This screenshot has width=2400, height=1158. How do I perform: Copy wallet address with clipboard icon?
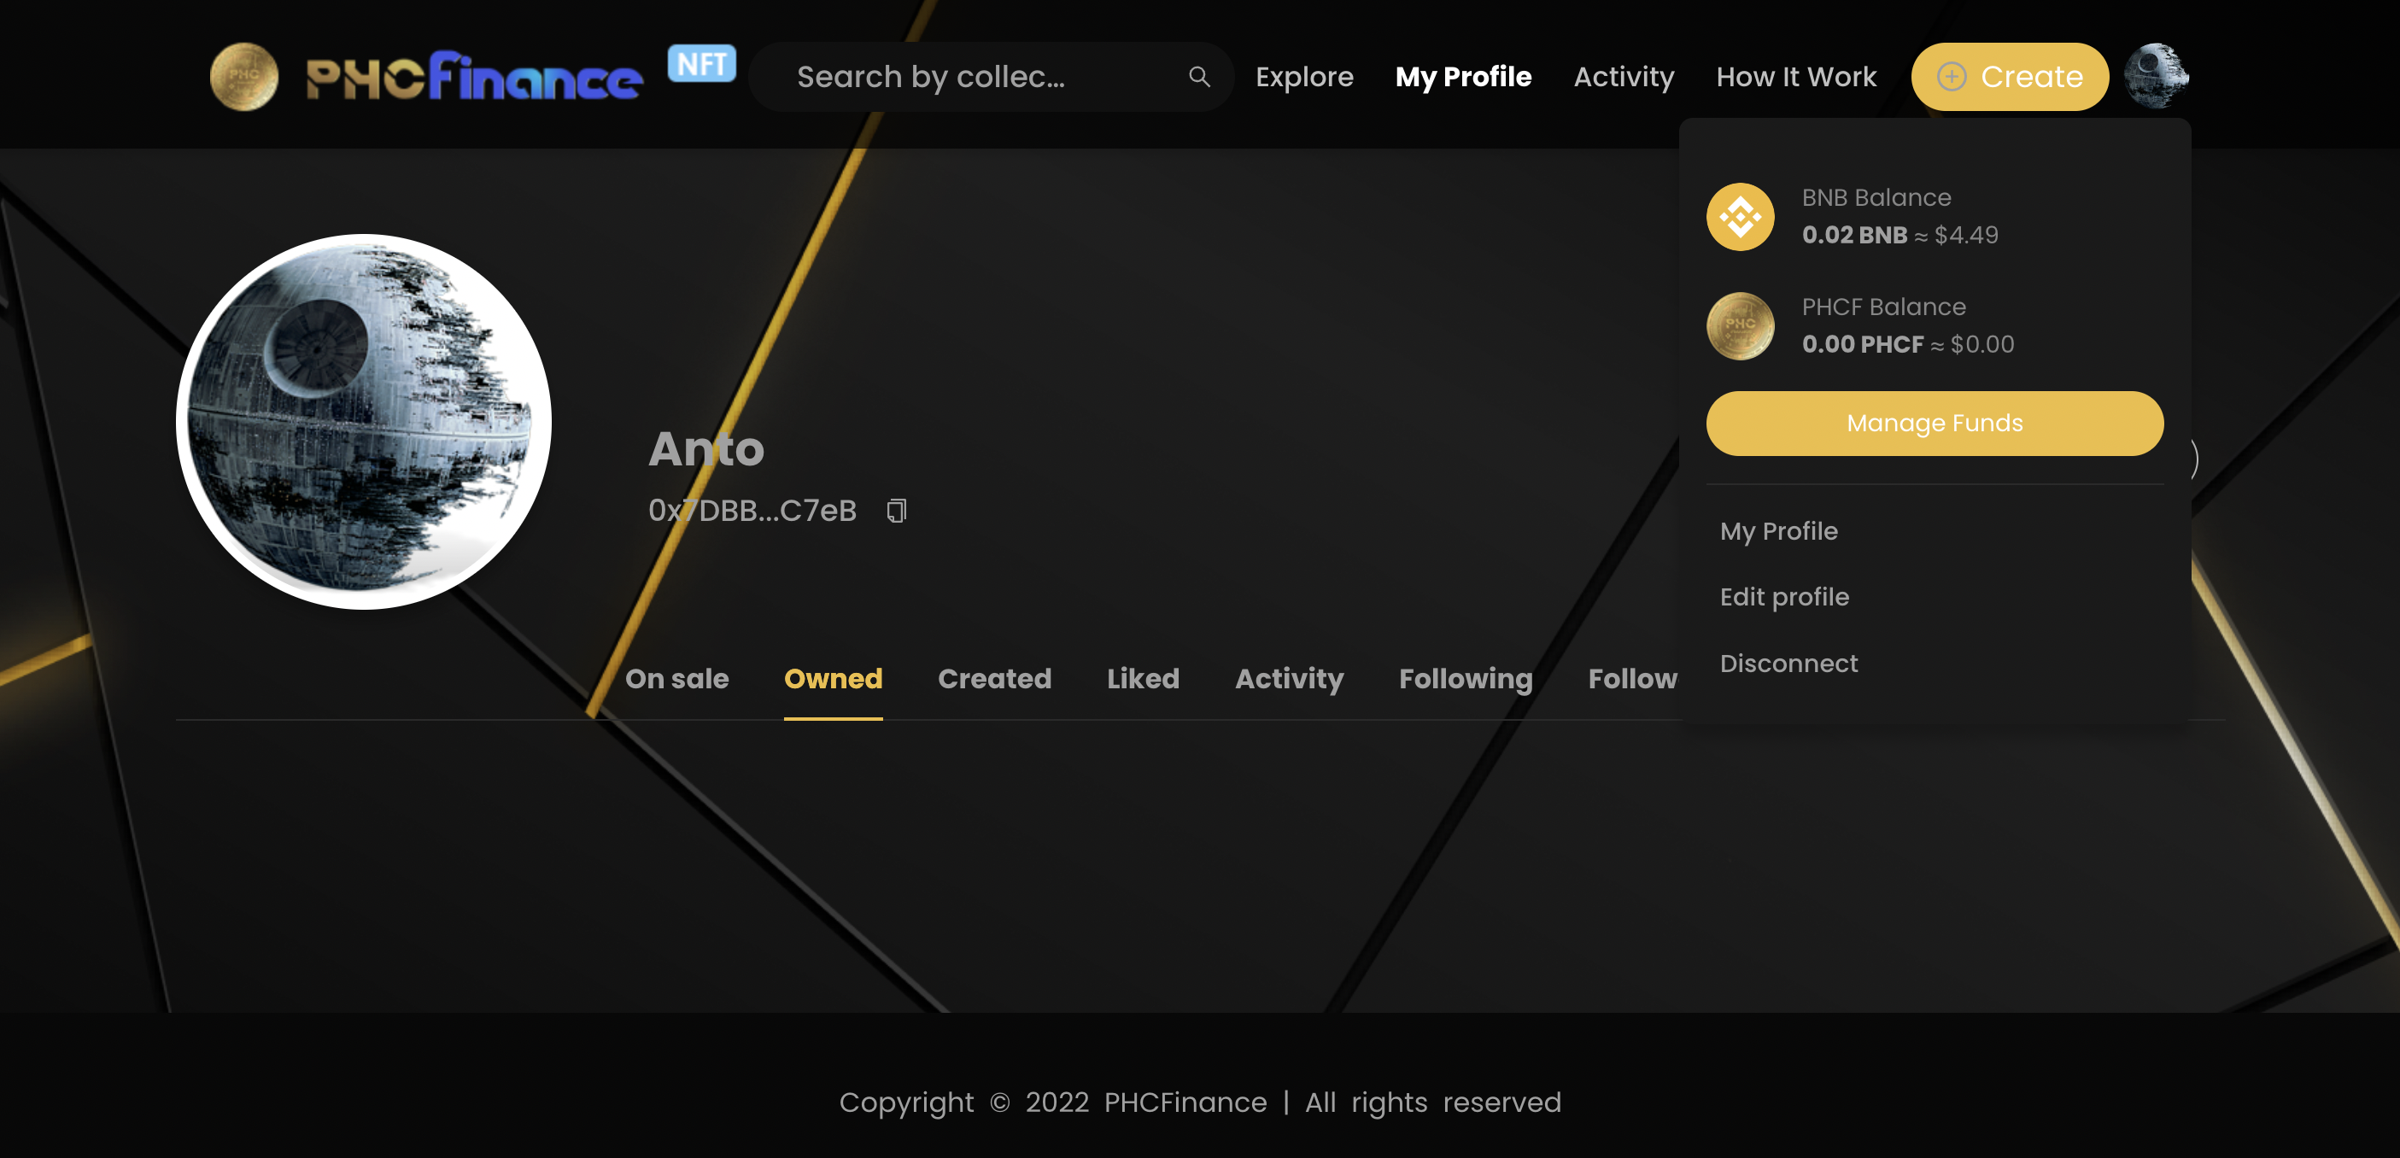(896, 511)
